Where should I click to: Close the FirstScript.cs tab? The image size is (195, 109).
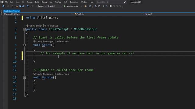(x=18, y=11)
